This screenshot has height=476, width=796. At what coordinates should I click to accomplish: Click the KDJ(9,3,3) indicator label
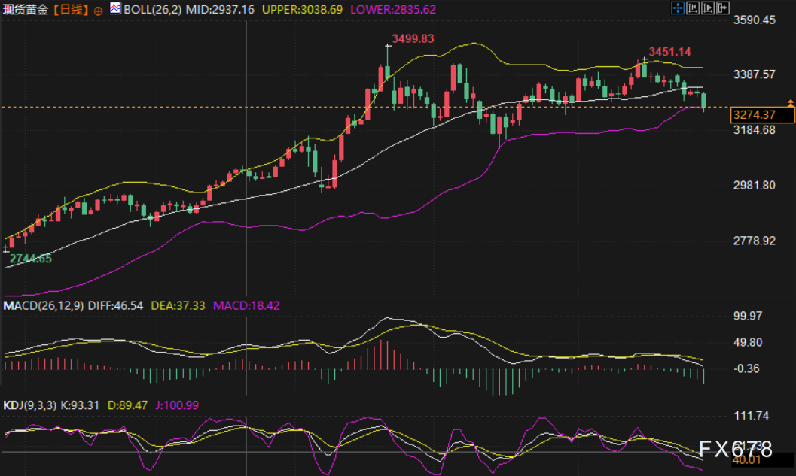(x=30, y=405)
